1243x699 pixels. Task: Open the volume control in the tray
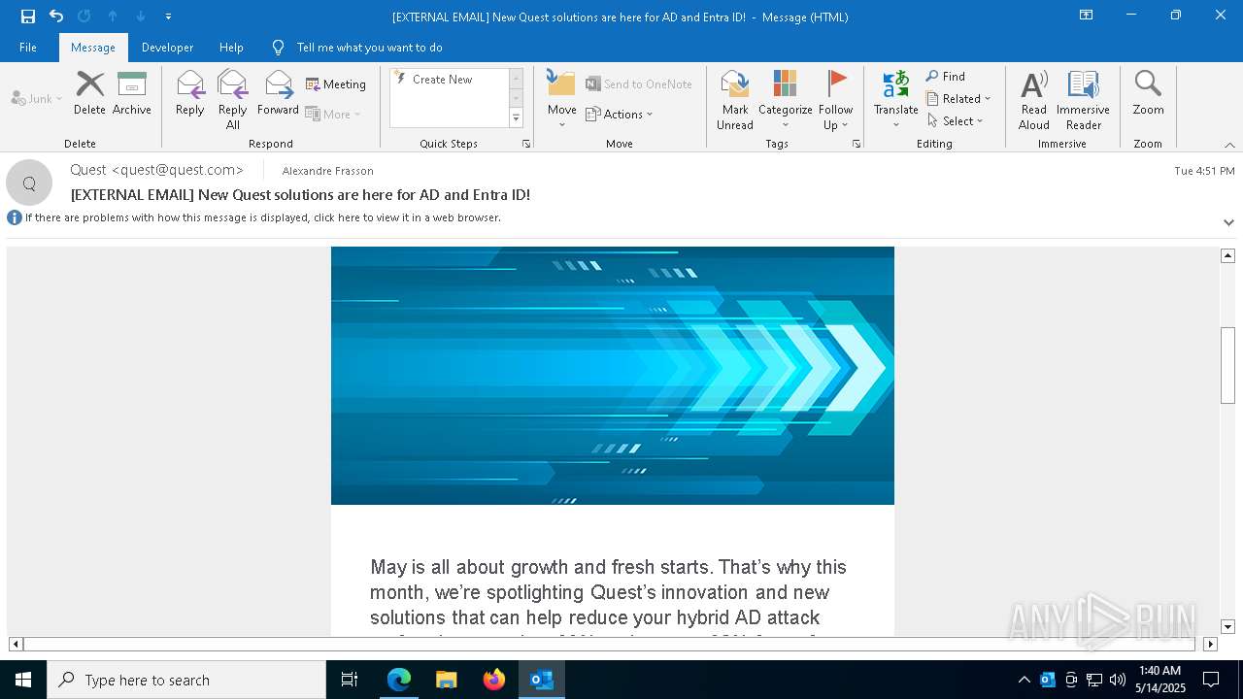(x=1118, y=680)
